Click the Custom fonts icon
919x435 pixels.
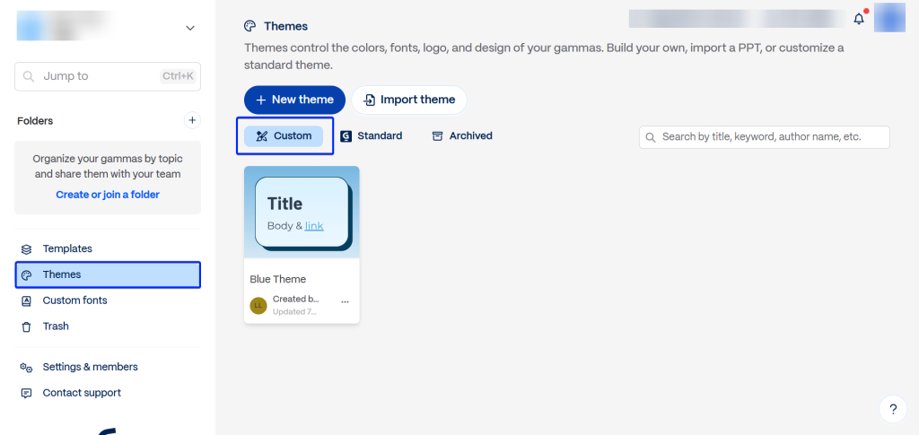26,300
